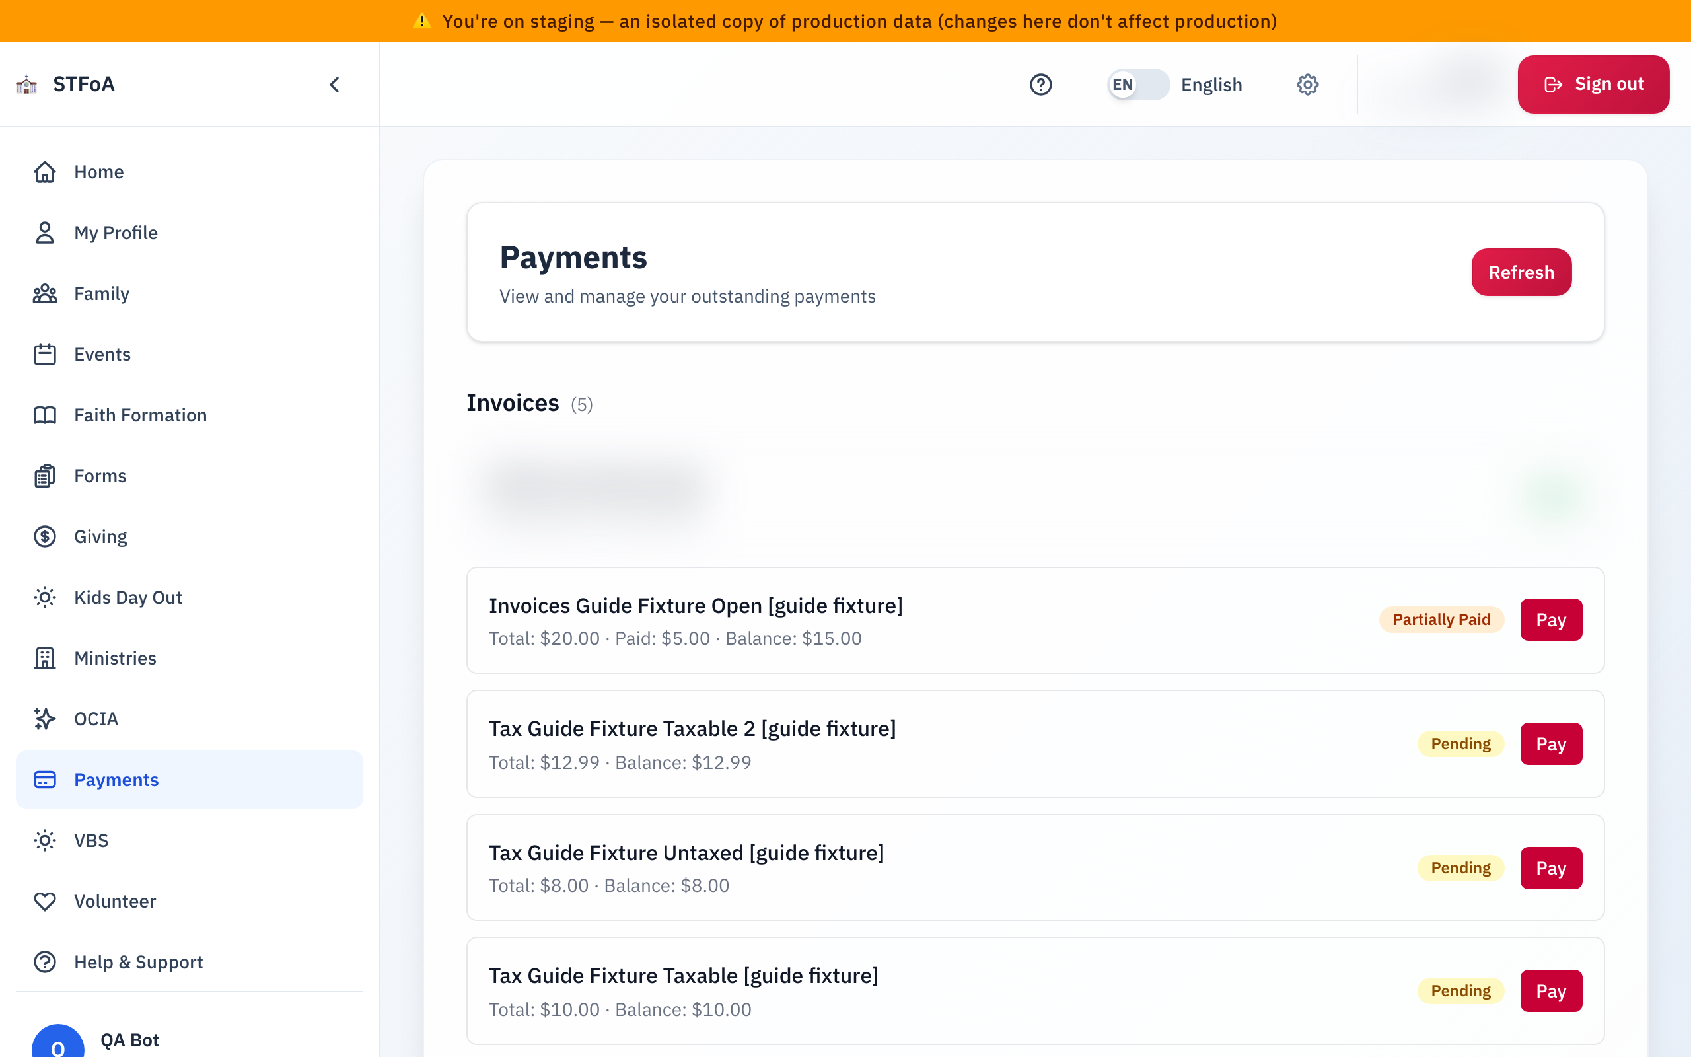Click the OCIA sparkle icon
The height and width of the screenshot is (1057, 1691).
click(x=45, y=719)
